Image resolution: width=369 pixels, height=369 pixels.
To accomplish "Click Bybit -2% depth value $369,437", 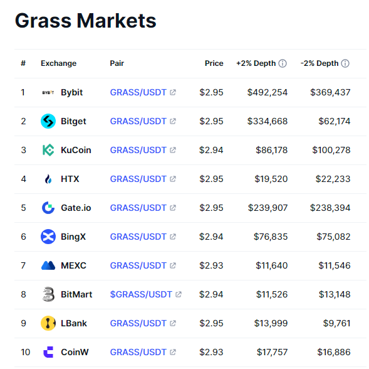I will pos(330,92).
